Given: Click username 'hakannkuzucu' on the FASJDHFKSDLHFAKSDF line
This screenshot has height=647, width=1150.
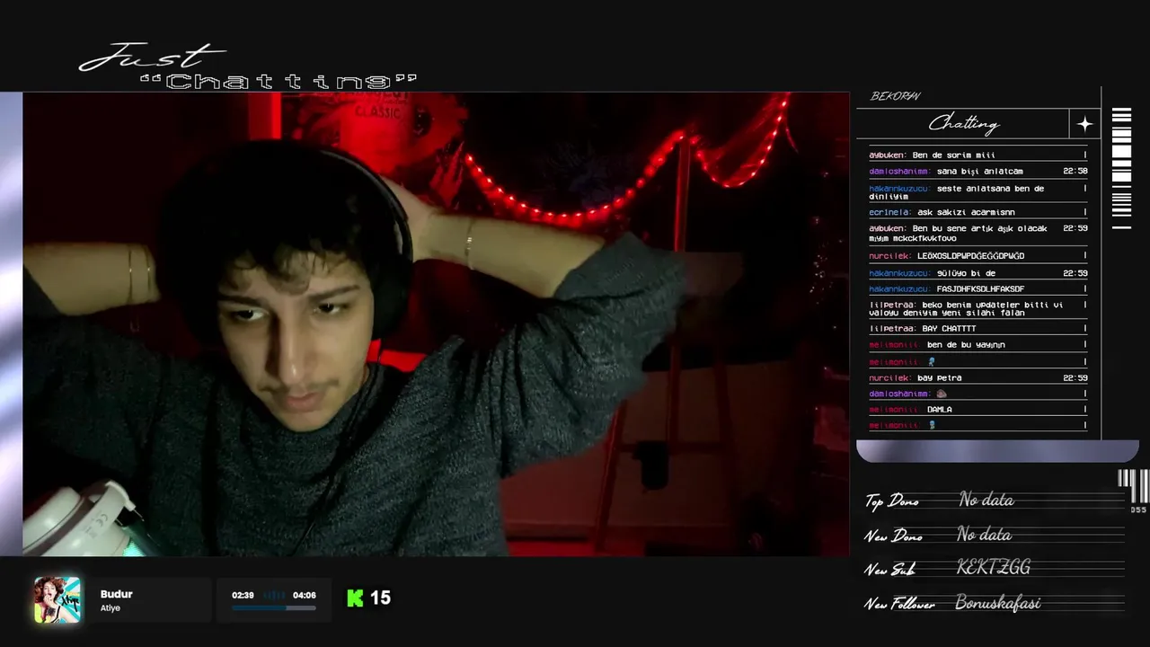Looking at the screenshot, I should point(900,289).
